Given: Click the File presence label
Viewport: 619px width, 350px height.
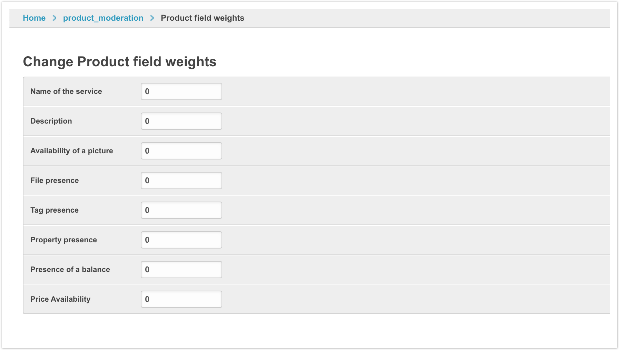Looking at the screenshot, I should tap(55, 181).
